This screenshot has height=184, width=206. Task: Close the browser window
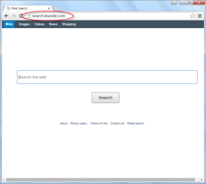pos(199,3)
